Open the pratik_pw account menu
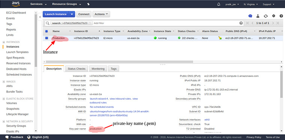 tap(232, 4)
